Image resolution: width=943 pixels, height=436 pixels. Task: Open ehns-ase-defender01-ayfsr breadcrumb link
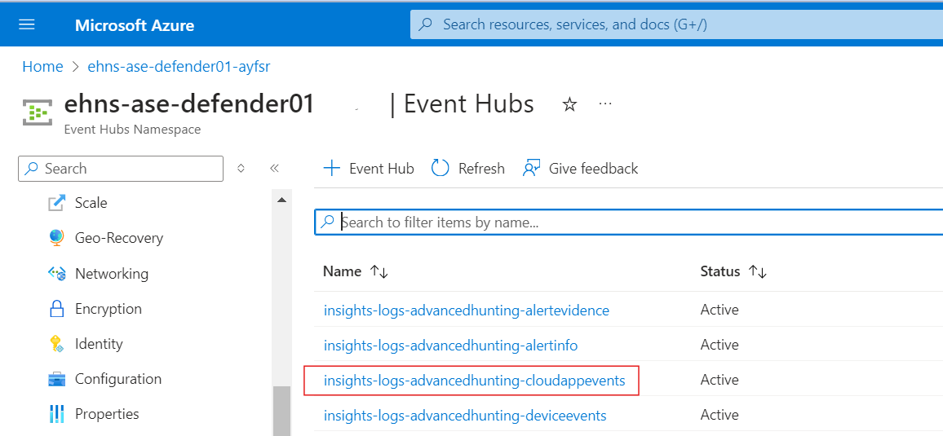tap(179, 66)
